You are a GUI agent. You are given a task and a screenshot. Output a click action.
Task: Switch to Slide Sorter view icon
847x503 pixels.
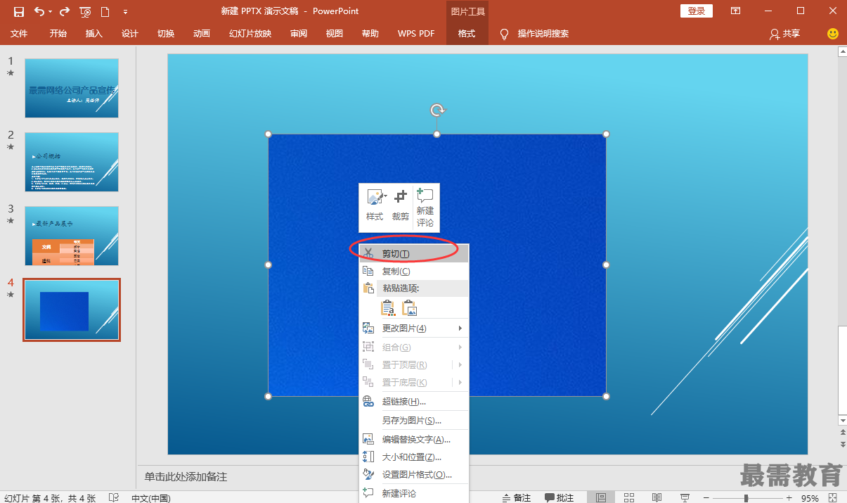click(629, 497)
